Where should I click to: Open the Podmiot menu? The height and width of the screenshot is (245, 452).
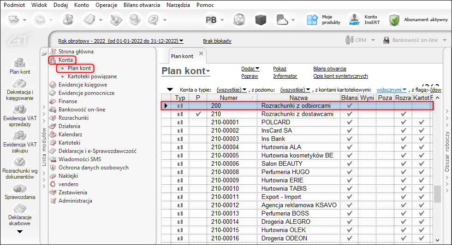pyautogui.click(x=14, y=5)
